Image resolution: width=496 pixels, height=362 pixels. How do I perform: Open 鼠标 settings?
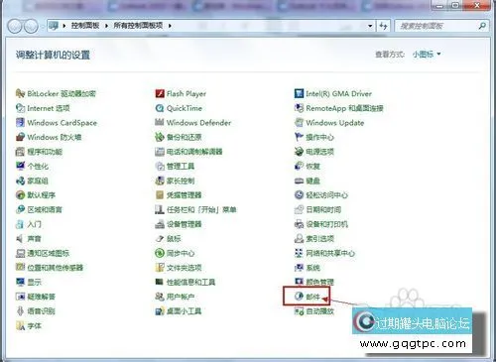point(168,238)
